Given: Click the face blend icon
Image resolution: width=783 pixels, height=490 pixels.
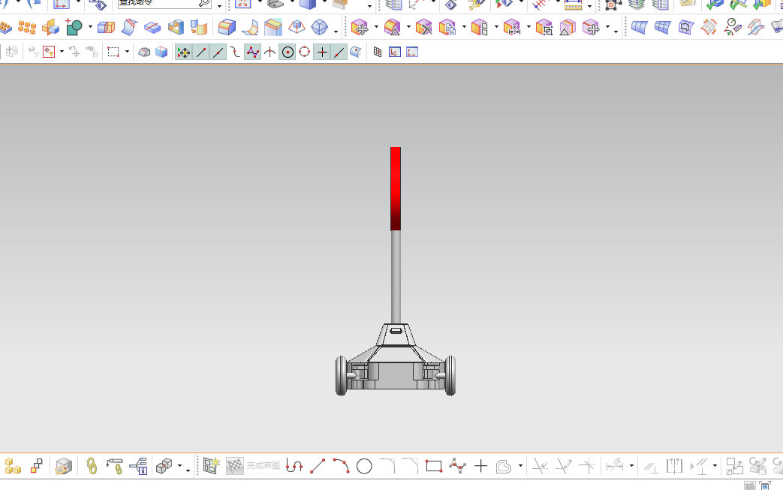Looking at the screenshot, I should (x=250, y=27).
